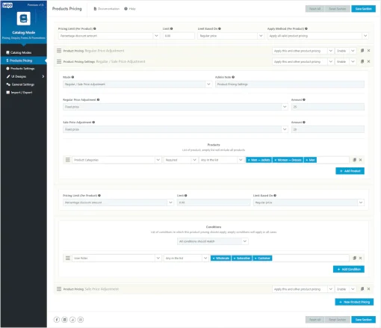Duplicate the Product Categories filter row

(x=355, y=160)
